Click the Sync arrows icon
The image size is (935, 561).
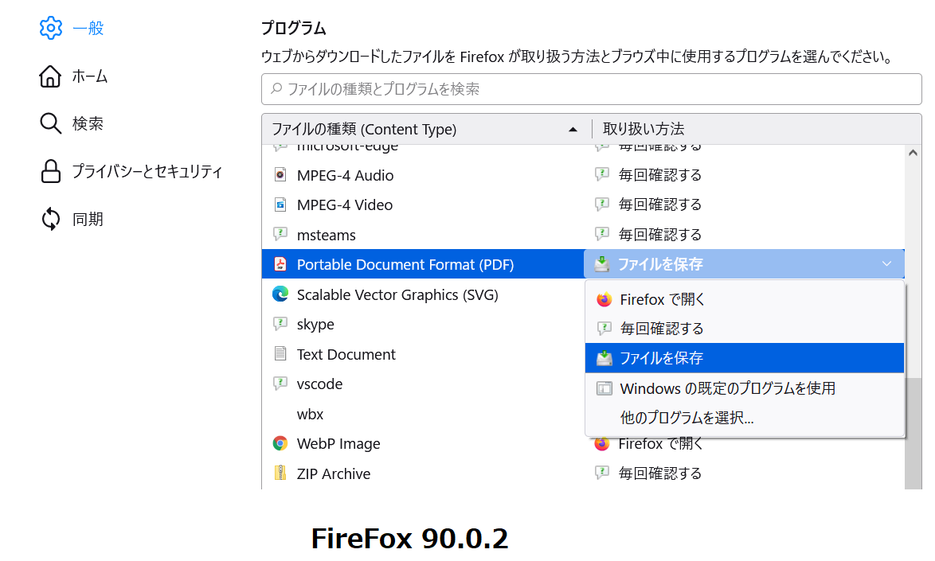(50, 219)
